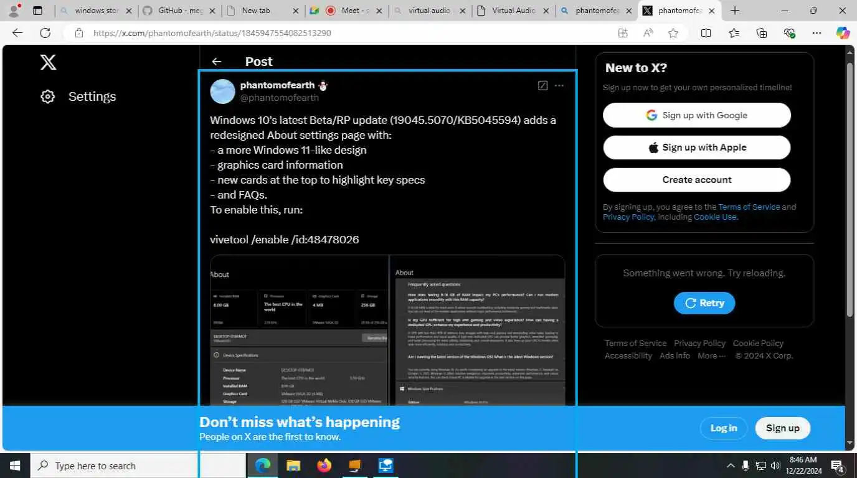This screenshot has height=478, width=857.
Task: Open footer Ads info link
Action: pos(675,355)
